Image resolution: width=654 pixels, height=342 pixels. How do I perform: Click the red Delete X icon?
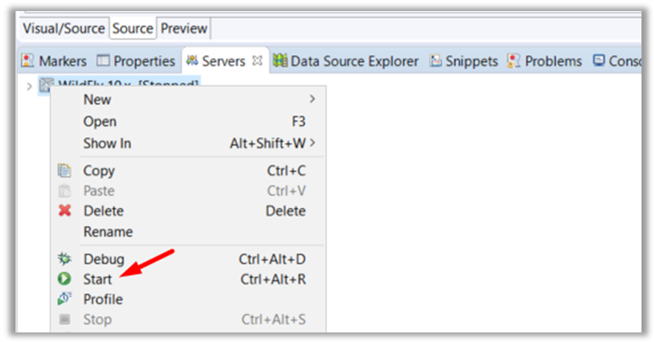[x=65, y=211]
